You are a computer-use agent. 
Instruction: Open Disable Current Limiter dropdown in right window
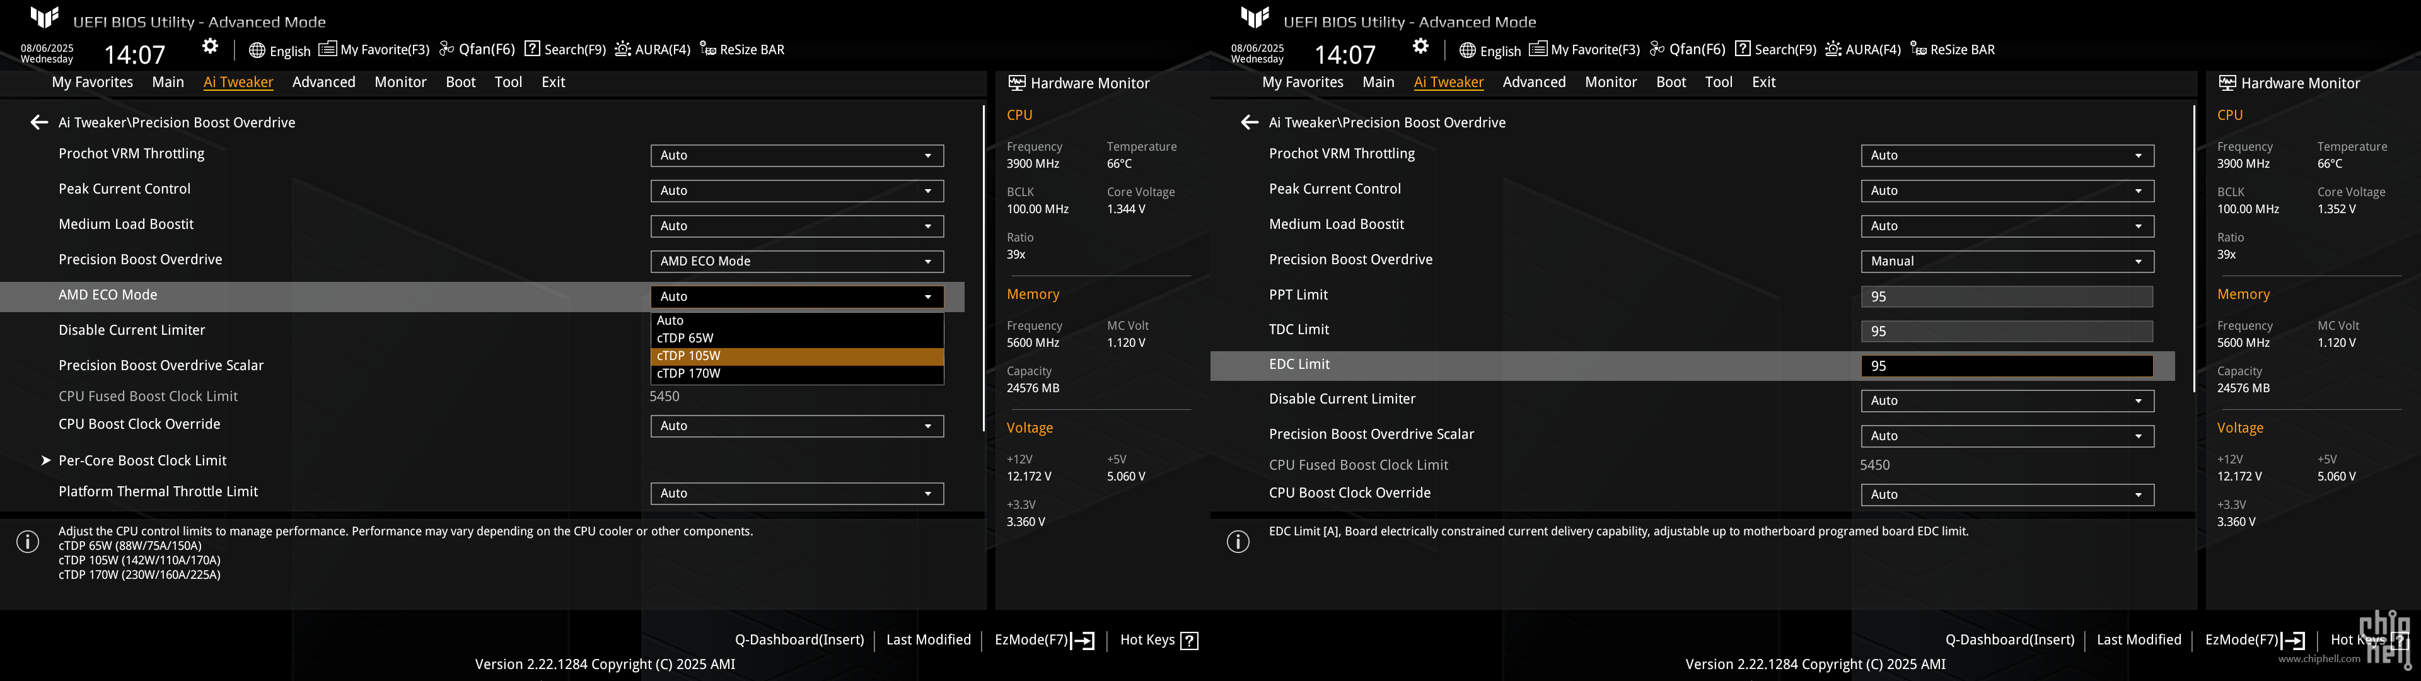click(x=2007, y=400)
